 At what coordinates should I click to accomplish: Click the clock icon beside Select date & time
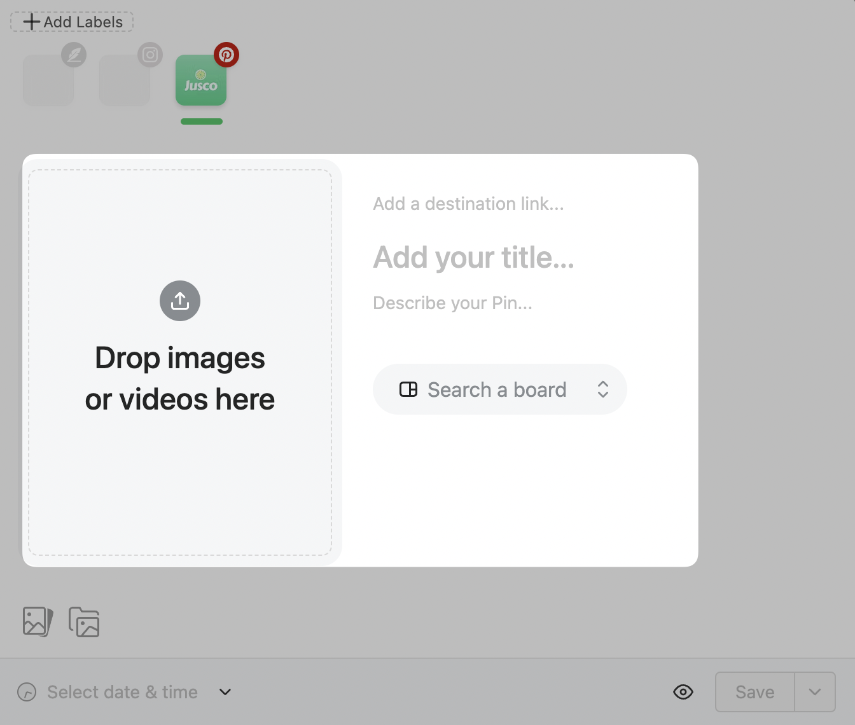pyautogui.click(x=27, y=692)
